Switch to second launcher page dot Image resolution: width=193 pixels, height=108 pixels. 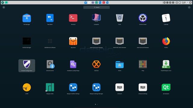point(97,104)
